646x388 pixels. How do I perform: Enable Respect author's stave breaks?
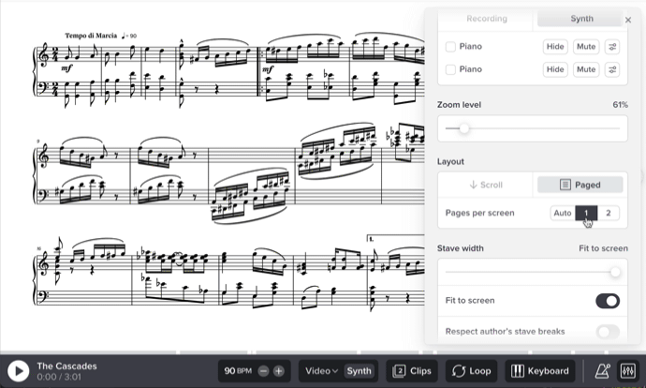click(x=608, y=331)
